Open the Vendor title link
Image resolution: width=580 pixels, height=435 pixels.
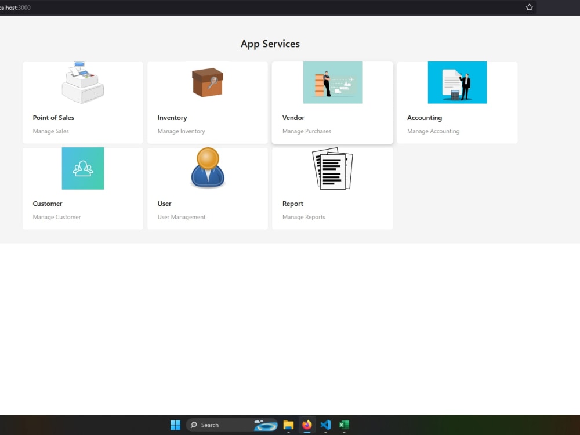pos(293,118)
